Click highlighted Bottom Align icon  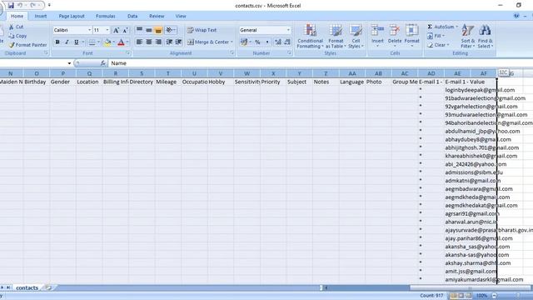click(158, 30)
